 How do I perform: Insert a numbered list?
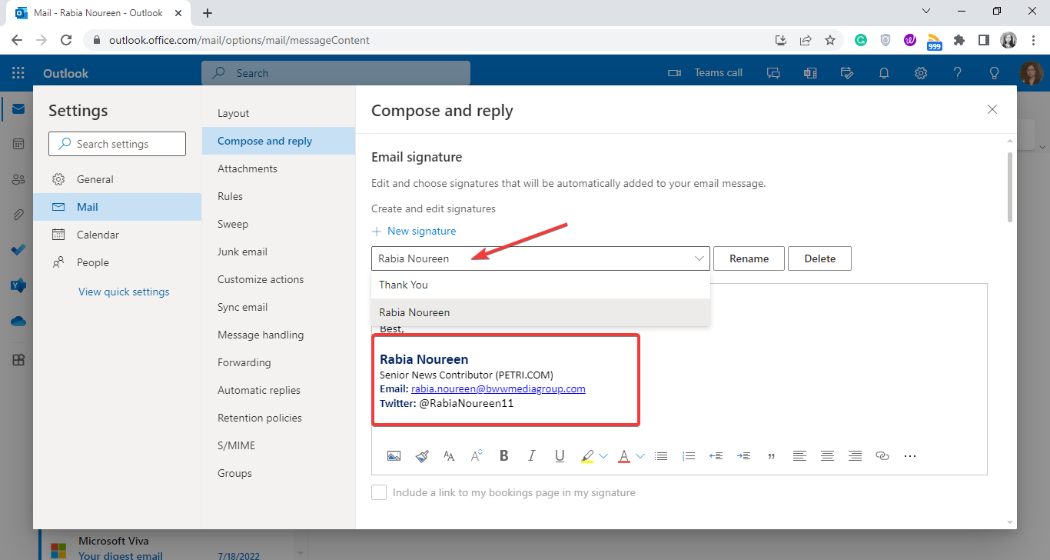pyautogui.click(x=689, y=455)
